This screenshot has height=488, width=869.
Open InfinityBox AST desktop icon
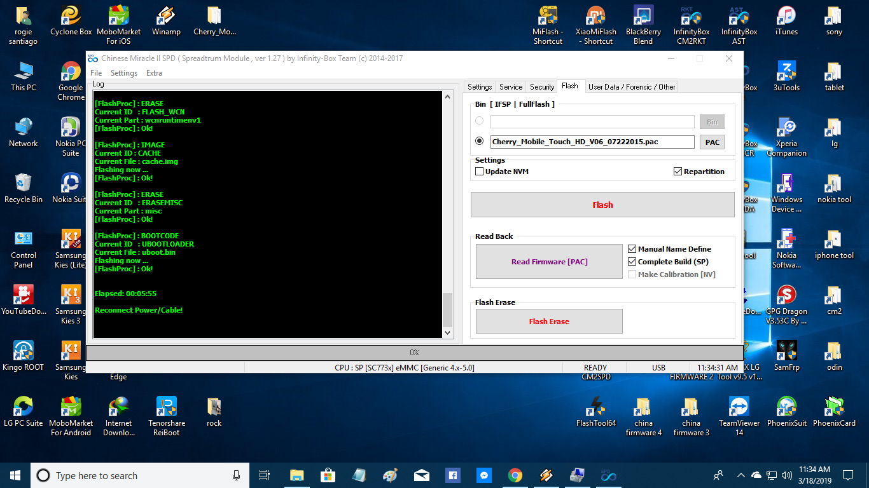[x=739, y=25]
